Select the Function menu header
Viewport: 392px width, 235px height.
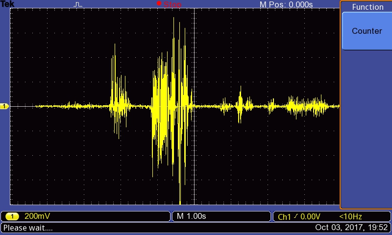click(367, 7)
